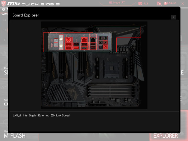The width and height of the screenshot is (188, 141).
Task: Click the Clear CMOS button on rear panel
Action: click(56, 40)
